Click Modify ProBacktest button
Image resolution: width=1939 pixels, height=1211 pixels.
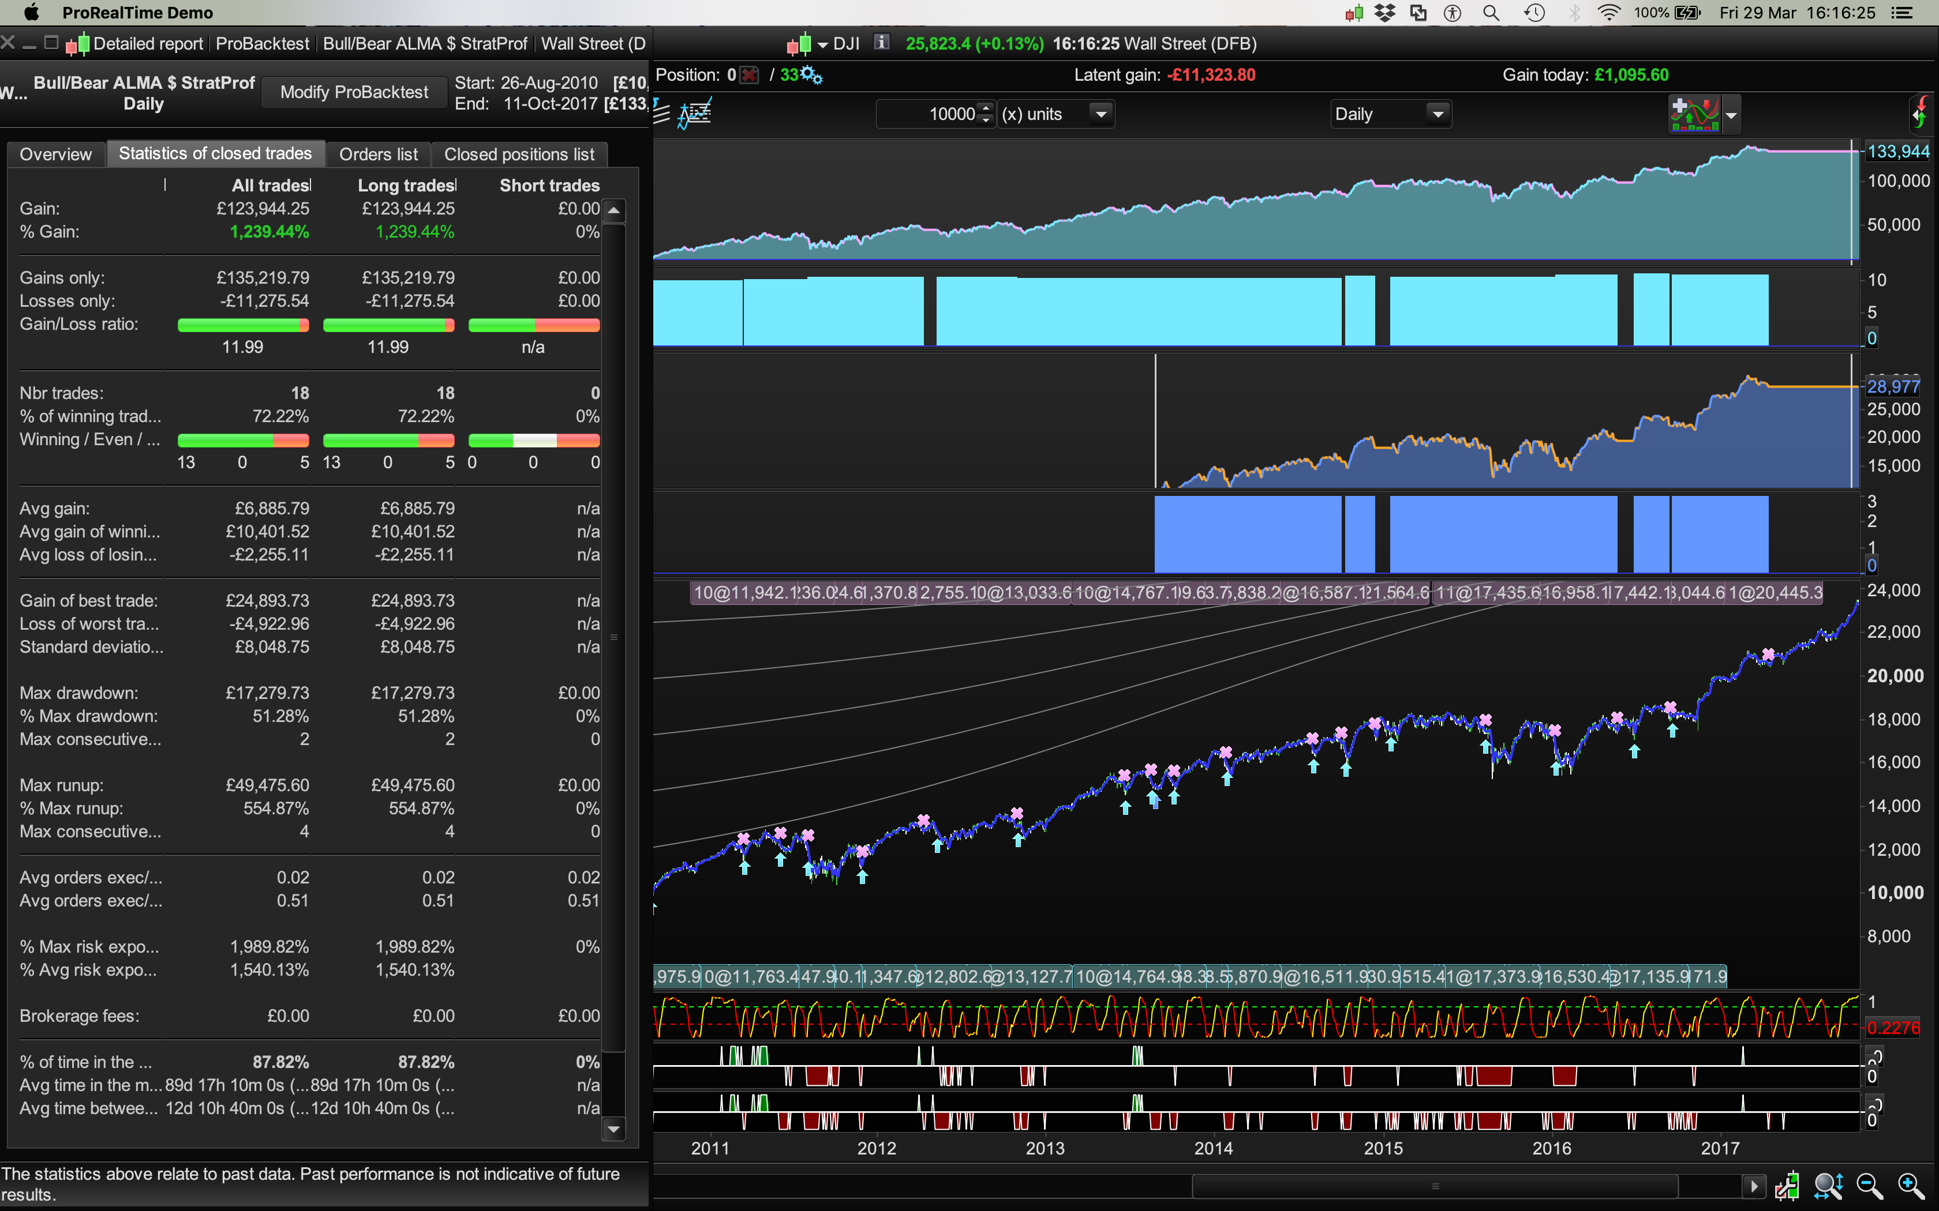coord(354,92)
